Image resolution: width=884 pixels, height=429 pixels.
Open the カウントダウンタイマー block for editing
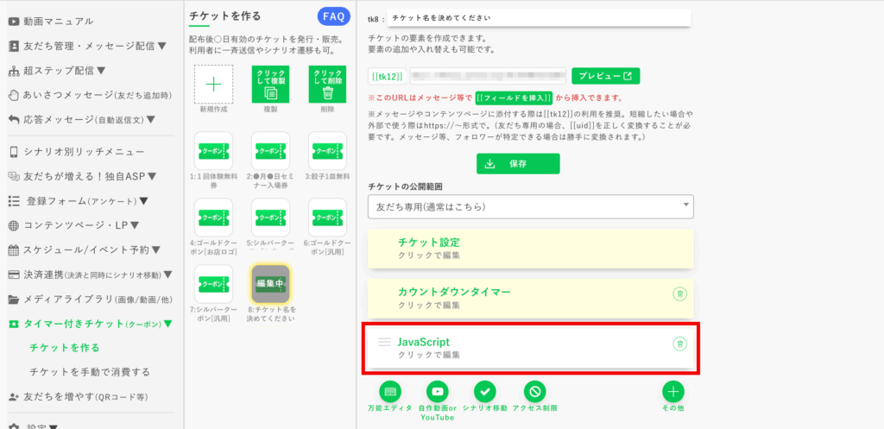pyautogui.click(x=531, y=298)
